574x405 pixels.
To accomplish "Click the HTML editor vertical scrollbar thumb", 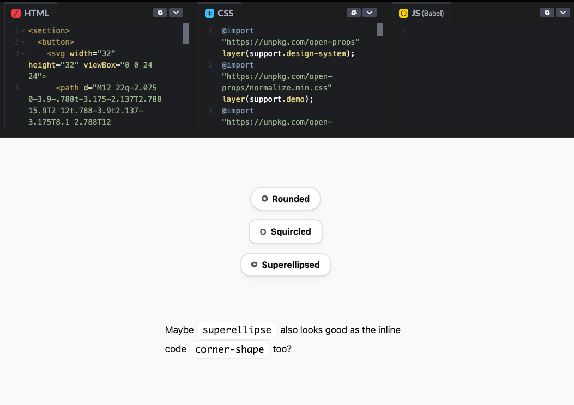I will (x=186, y=33).
